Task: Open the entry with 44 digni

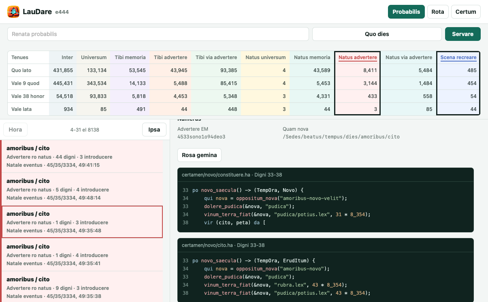Action: coord(82,156)
